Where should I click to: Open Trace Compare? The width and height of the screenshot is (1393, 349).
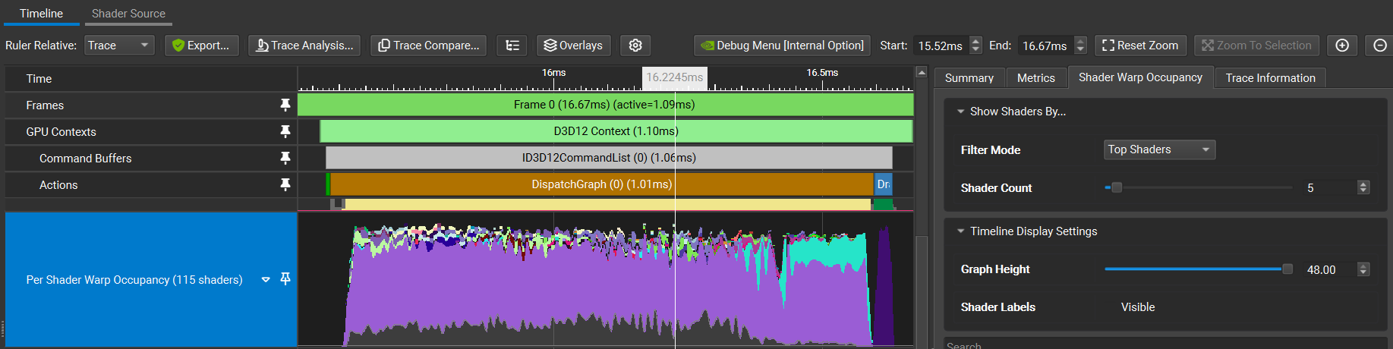pos(429,46)
